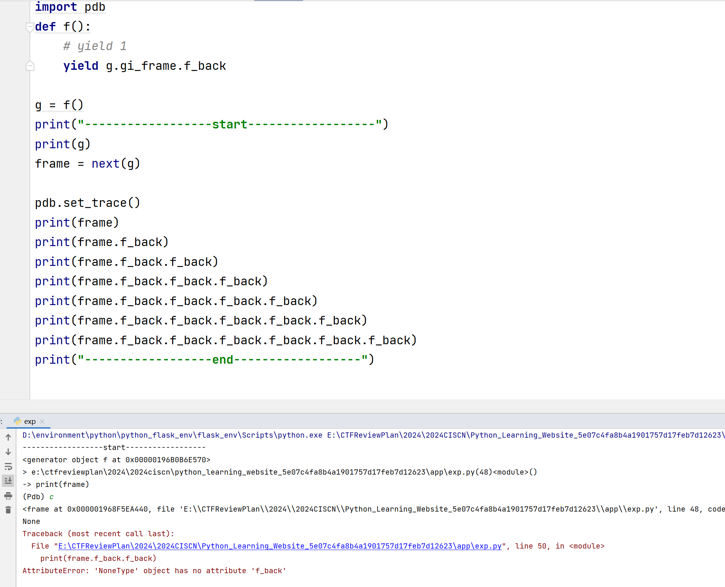Toggle soft-wrap icon in console sidebar
This screenshot has height=587, width=725.
pos(8,466)
